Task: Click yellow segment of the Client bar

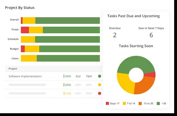Action: tap(29, 58)
